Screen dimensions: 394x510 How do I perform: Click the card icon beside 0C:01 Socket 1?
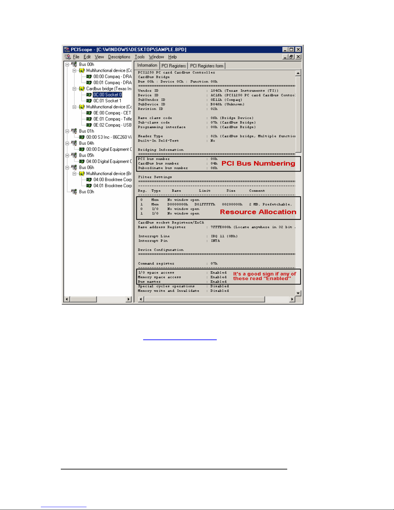tap(89, 101)
